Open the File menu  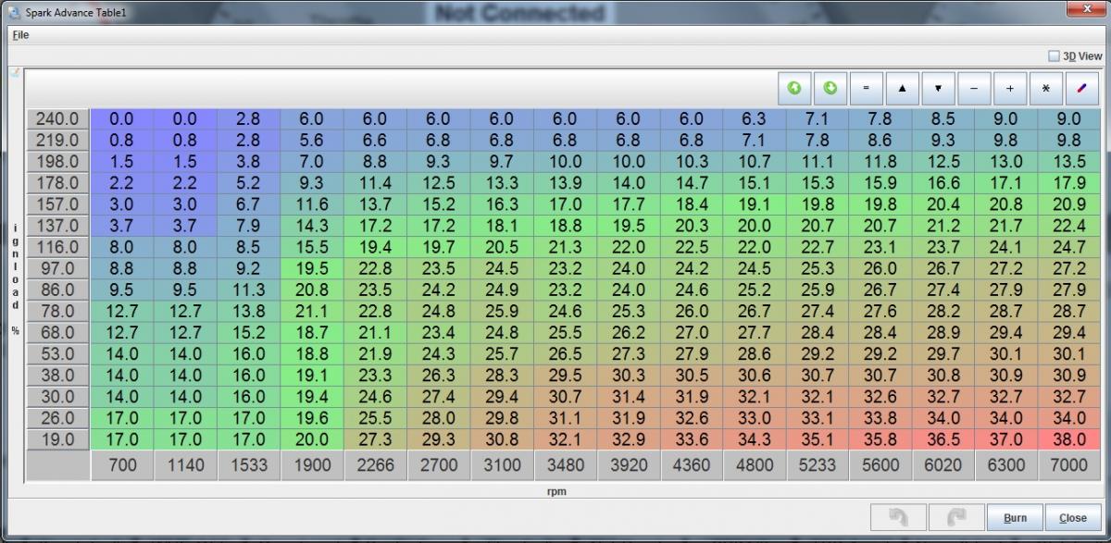pyautogui.click(x=20, y=35)
